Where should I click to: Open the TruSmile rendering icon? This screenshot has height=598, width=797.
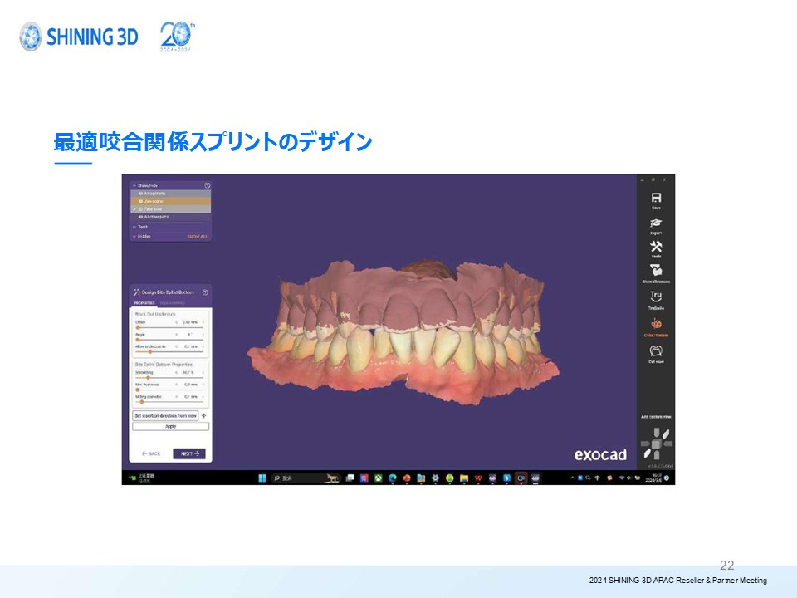(x=656, y=297)
